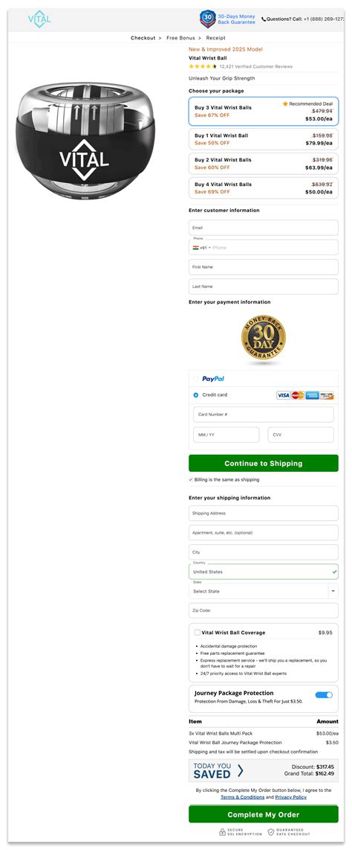The width and height of the screenshot is (352, 850).
Task: Click the 30-Days Money Back shield badge
Action: [208, 19]
